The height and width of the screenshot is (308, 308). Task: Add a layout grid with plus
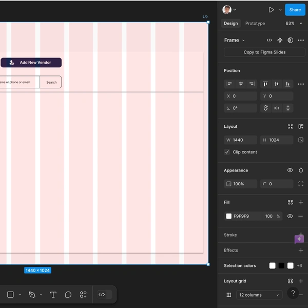[301, 281]
